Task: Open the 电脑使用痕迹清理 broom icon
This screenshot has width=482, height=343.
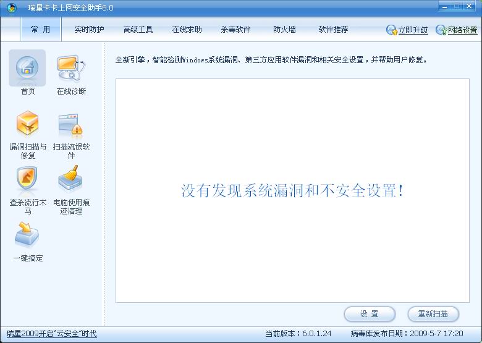Action: [x=70, y=178]
